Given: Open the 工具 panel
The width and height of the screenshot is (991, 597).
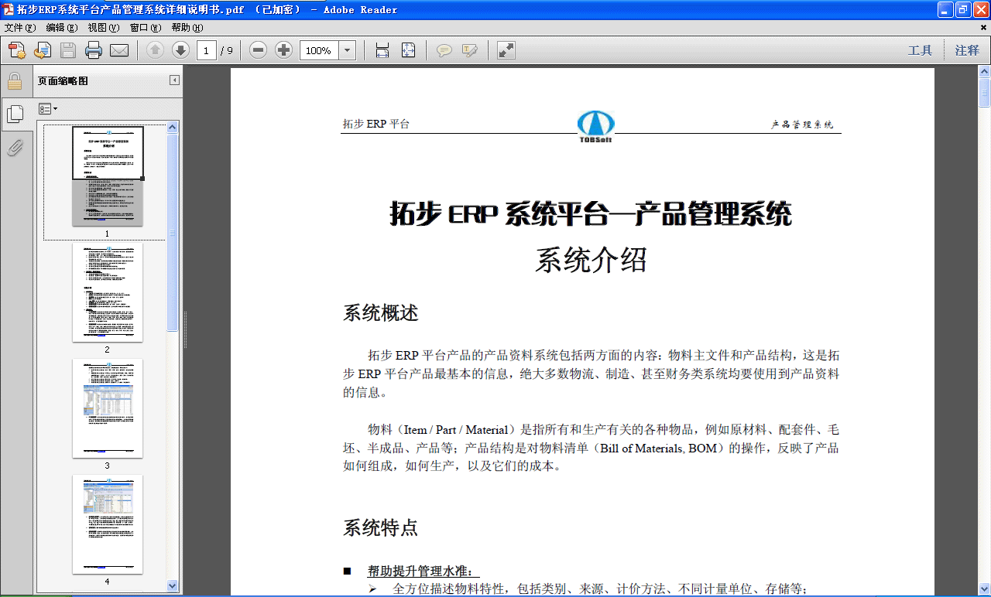Looking at the screenshot, I should pos(921,49).
